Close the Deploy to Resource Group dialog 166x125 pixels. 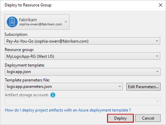click(161, 5)
